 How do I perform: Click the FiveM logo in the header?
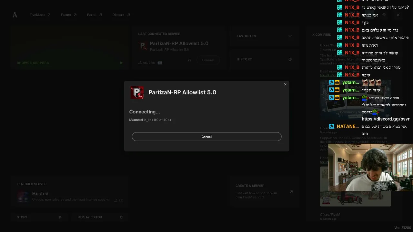tap(15, 15)
